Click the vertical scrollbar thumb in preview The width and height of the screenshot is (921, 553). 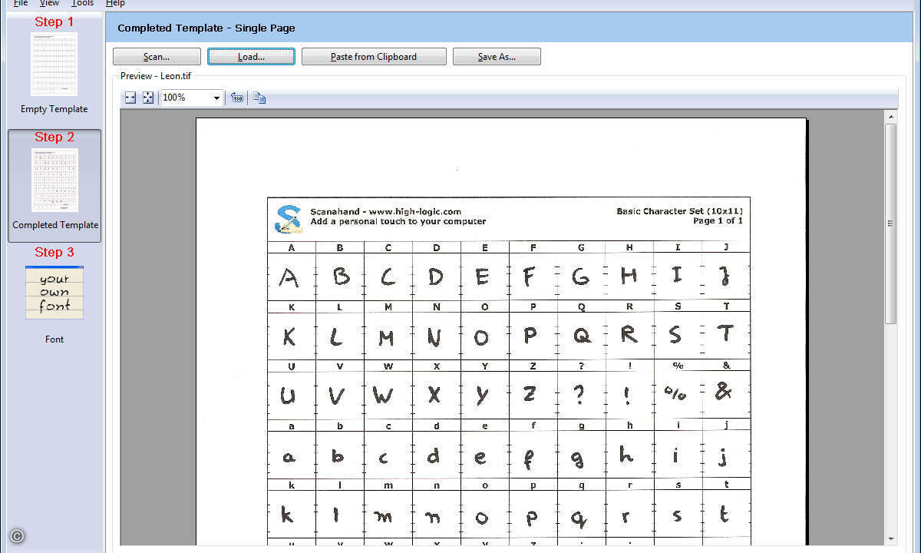890,224
